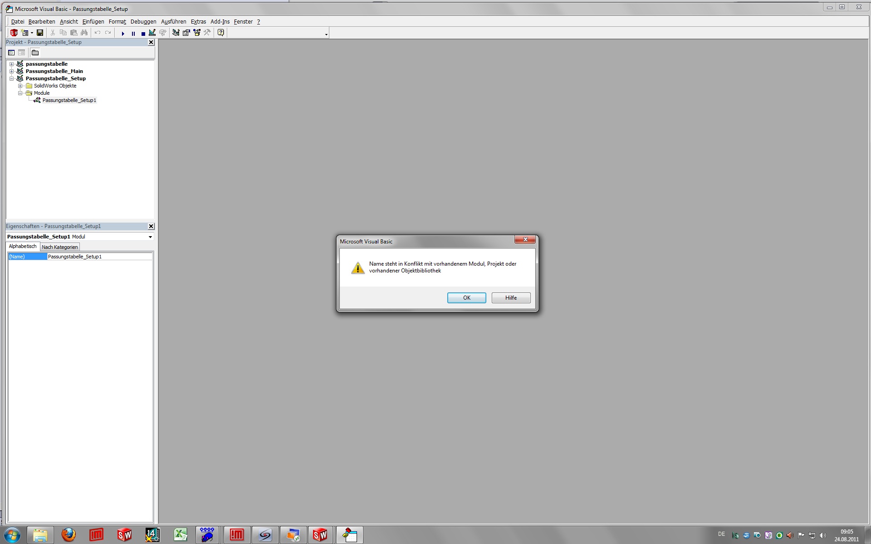Open the Datei menu
This screenshot has height=544, width=871.
pyautogui.click(x=18, y=21)
